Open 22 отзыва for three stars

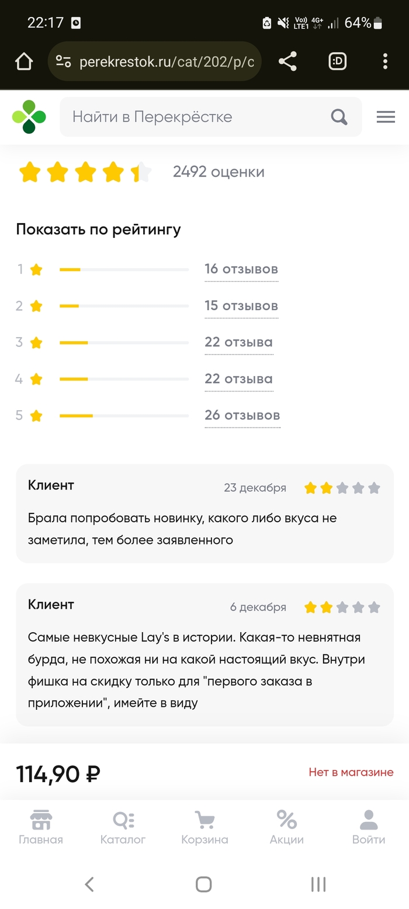coord(238,342)
